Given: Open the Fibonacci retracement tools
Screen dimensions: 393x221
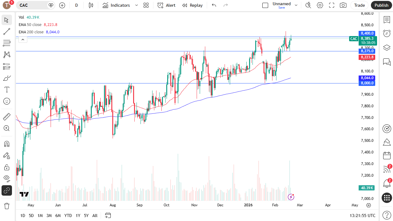Looking at the screenshot, I should [x=6, y=43].
